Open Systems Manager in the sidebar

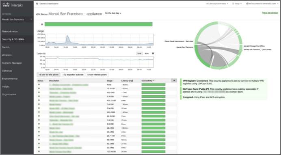point(12,63)
